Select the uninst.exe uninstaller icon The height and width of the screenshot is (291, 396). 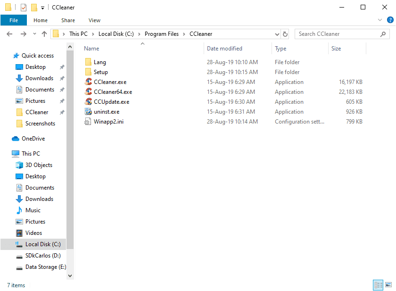pyautogui.click(x=88, y=111)
